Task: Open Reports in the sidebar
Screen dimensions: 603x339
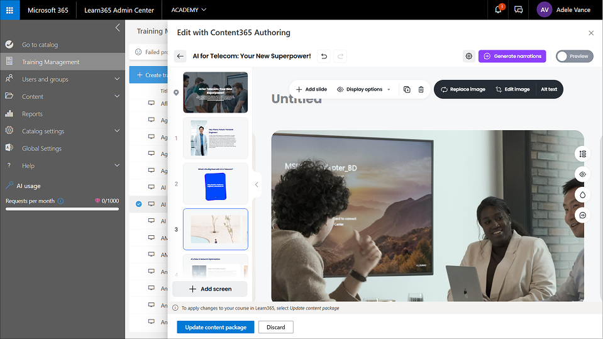Action: 32,114
